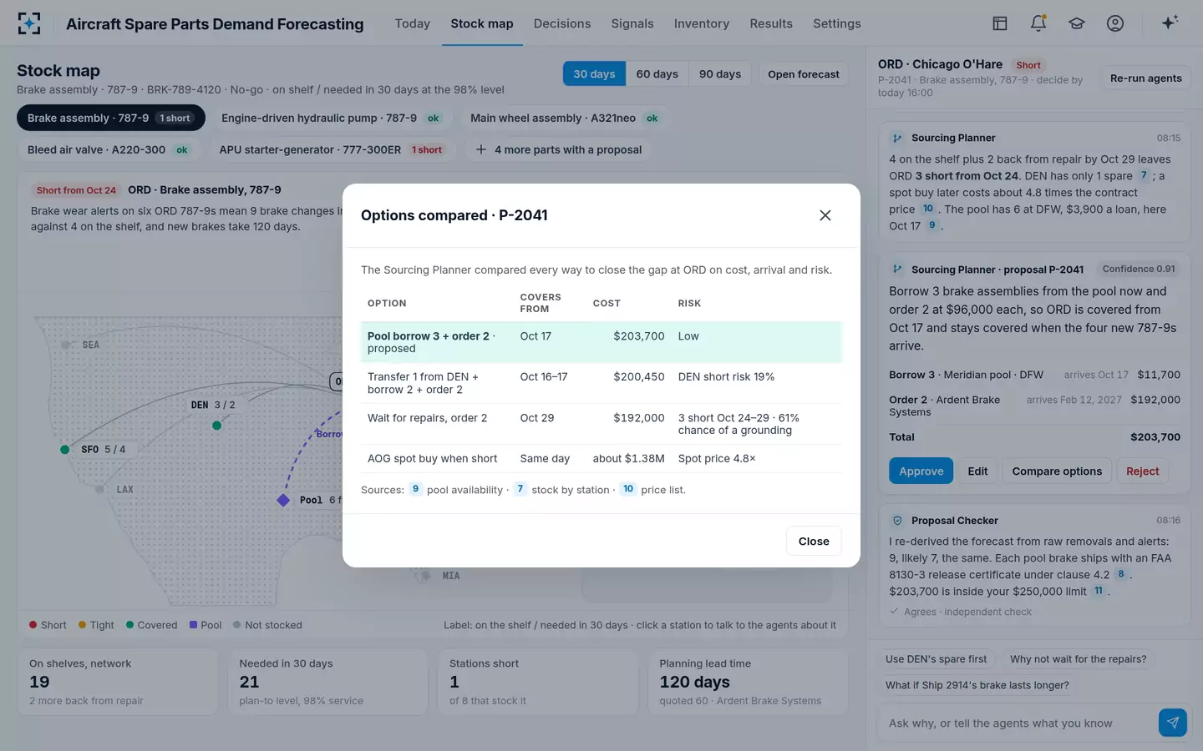Edit the proposal

point(977,471)
